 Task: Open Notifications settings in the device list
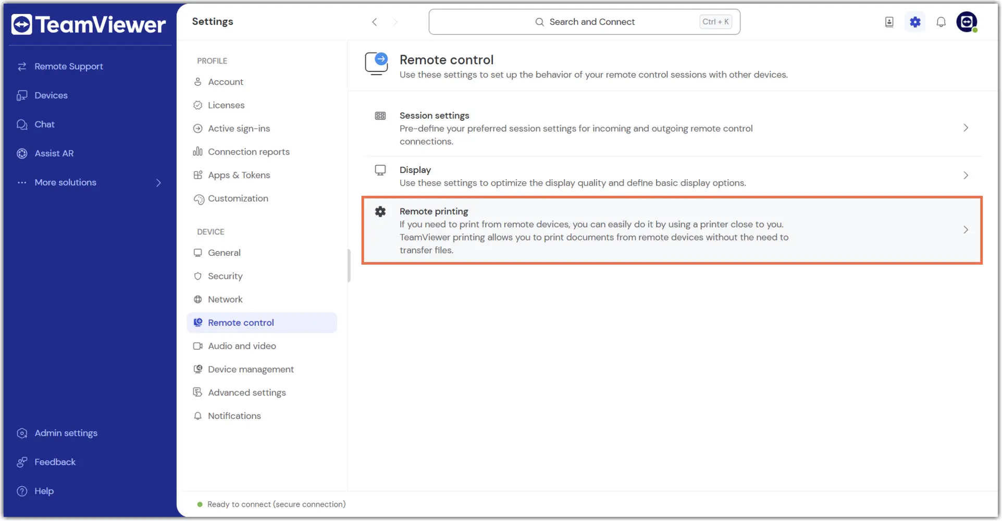234,416
